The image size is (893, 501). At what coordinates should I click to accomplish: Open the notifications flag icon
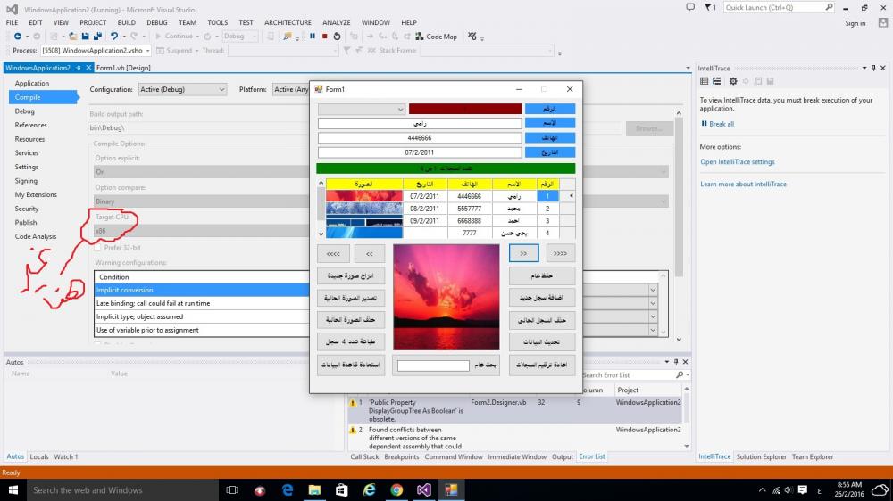click(708, 7)
